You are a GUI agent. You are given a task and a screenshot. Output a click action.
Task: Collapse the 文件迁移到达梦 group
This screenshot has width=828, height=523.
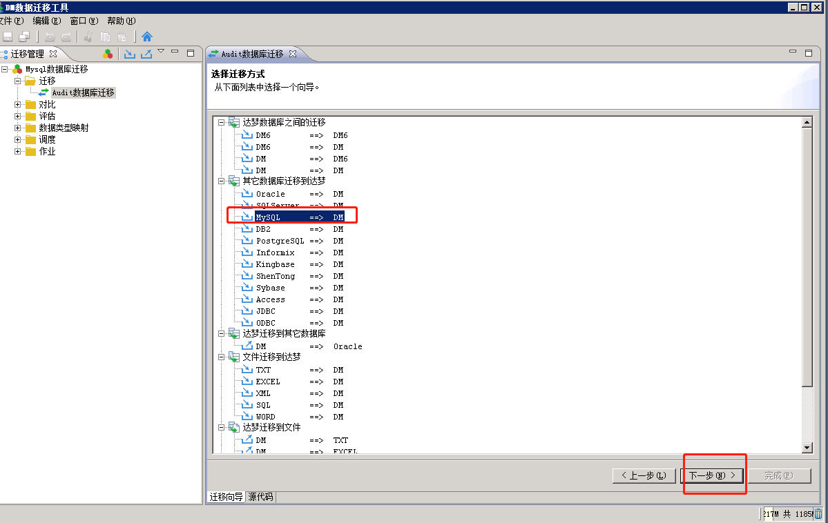pos(222,357)
